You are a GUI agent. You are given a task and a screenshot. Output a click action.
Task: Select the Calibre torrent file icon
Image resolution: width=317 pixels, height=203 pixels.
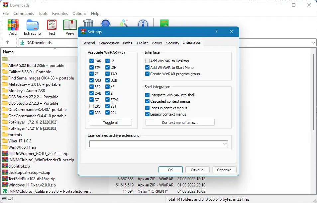point(5,191)
